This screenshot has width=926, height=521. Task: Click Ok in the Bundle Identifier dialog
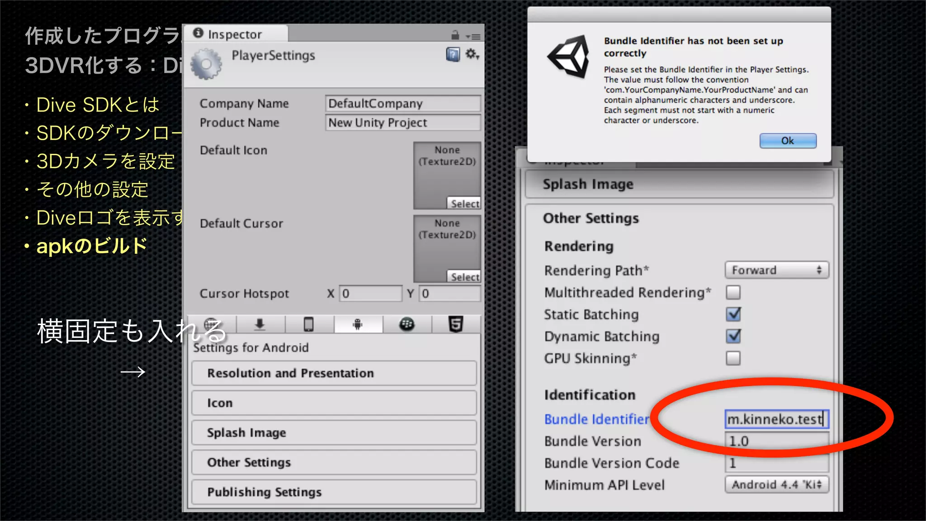pos(788,141)
